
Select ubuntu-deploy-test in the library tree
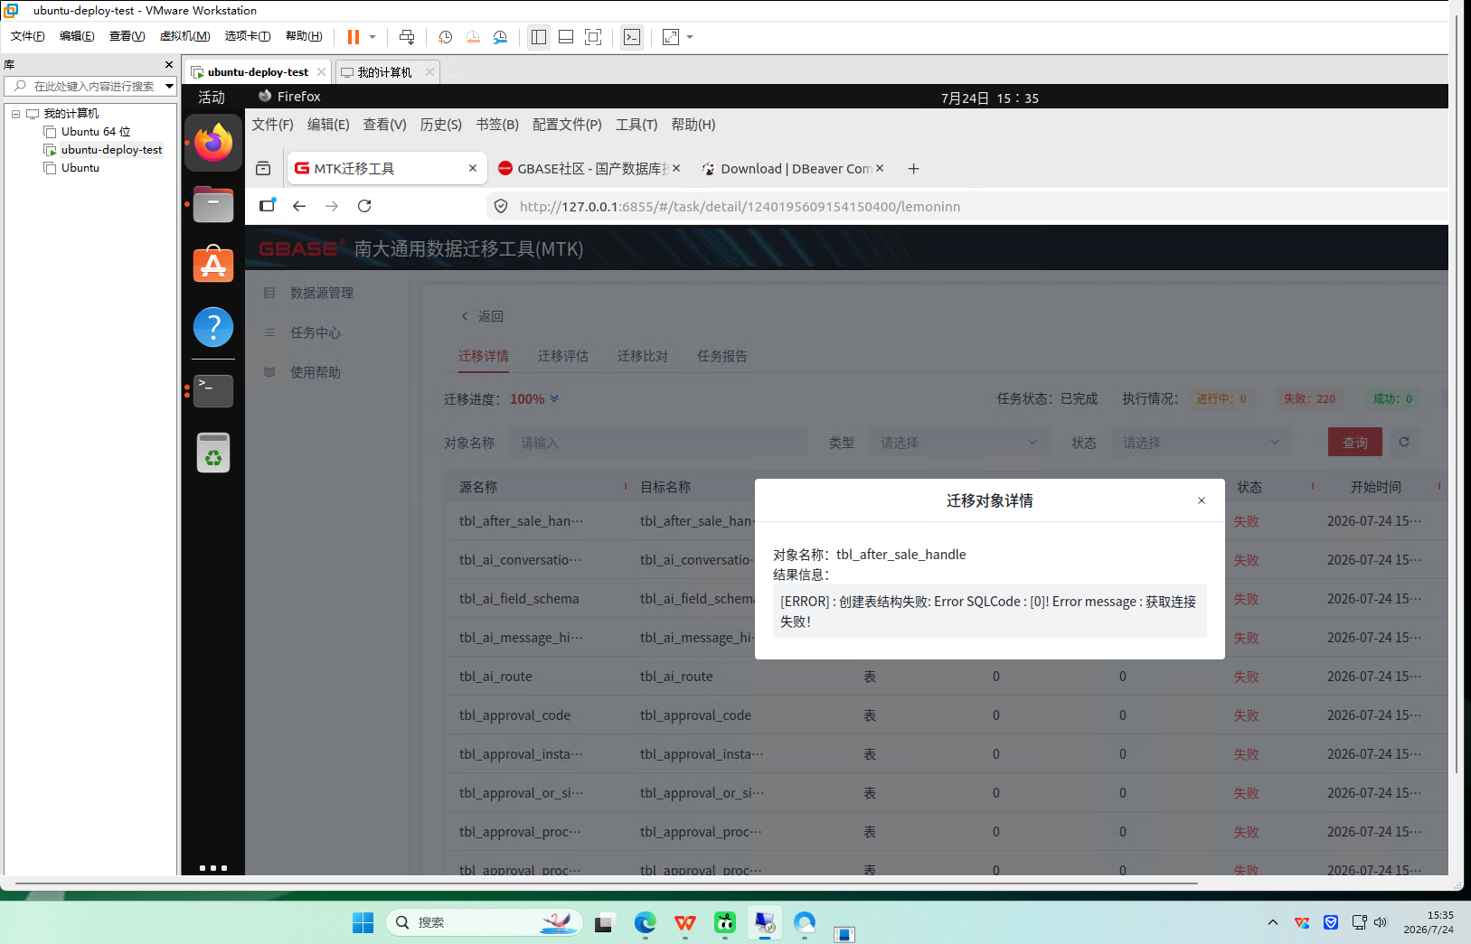point(112,150)
